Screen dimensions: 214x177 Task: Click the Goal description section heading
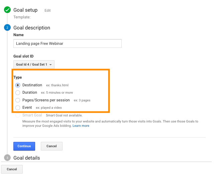(32, 28)
